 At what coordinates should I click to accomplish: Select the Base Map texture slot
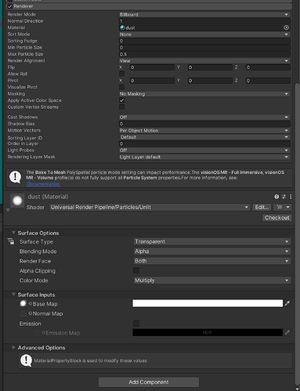[x=23, y=303]
